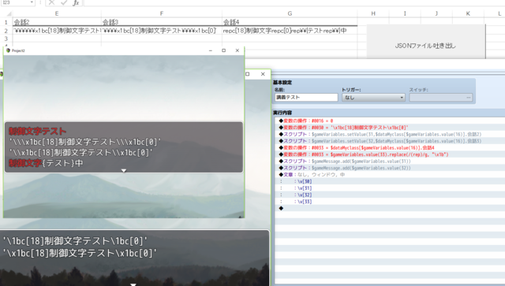Click the cell containing 会話4
This screenshot has height=286, width=505.
[x=290, y=22]
